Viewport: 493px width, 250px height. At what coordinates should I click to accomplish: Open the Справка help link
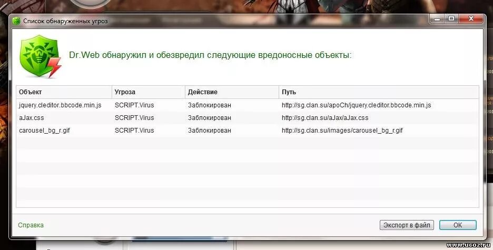(31, 225)
